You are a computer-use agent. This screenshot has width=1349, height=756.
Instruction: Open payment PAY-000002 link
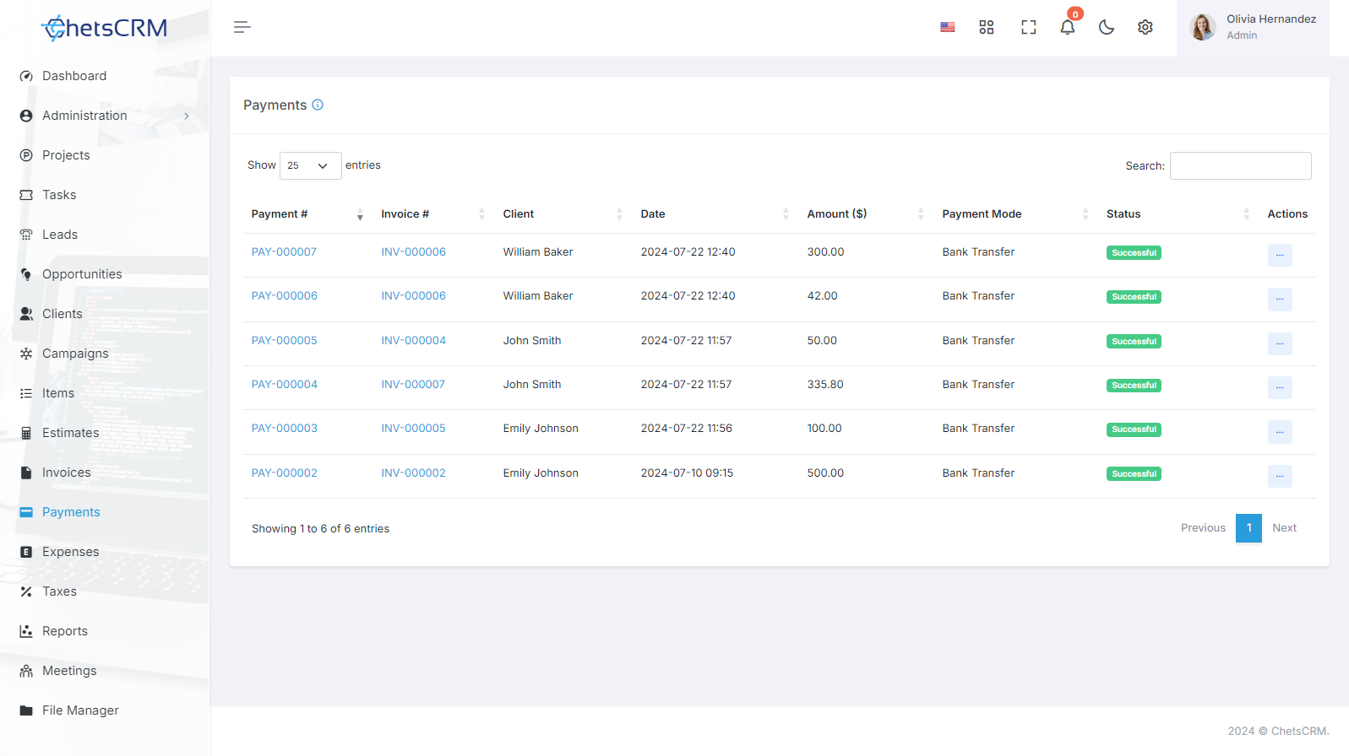284,473
